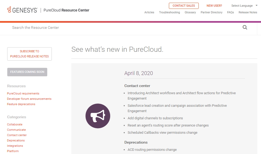Open the PureCloud requirements link
261x154 pixels.
click(x=23, y=93)
